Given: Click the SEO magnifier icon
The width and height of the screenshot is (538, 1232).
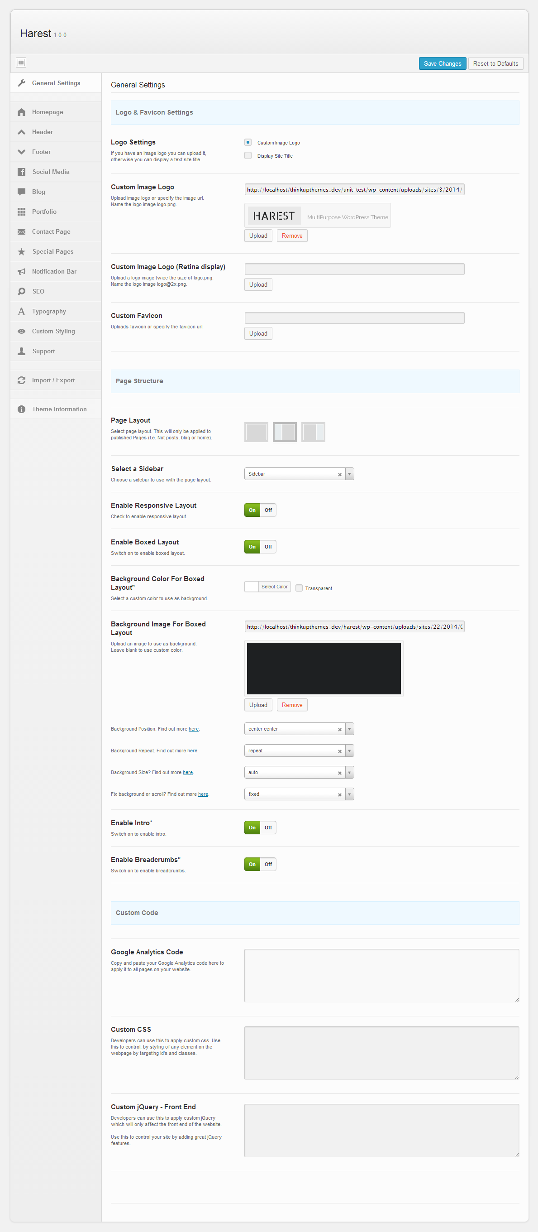Looking at the screenshot, I should pos(22,291).
